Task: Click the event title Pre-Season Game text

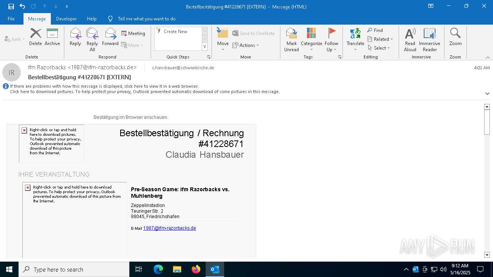Action: [180, 192]
